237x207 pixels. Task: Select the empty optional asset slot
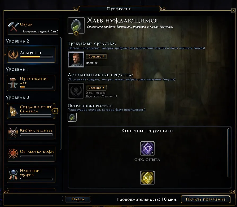[76, 91]
